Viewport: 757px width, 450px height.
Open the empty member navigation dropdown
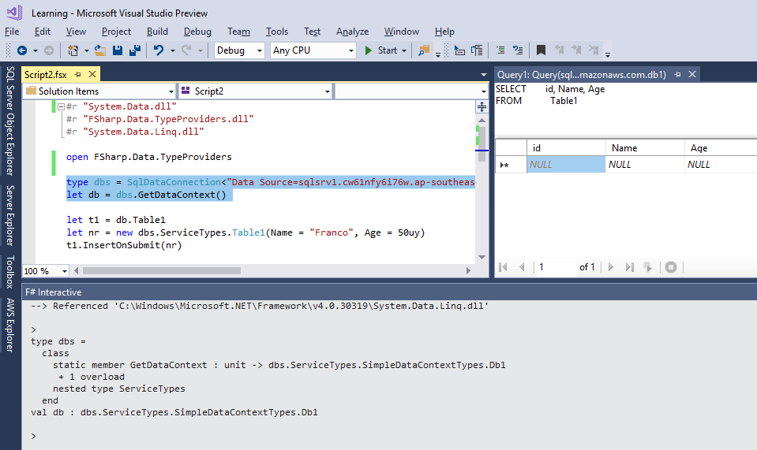point(411,91)
